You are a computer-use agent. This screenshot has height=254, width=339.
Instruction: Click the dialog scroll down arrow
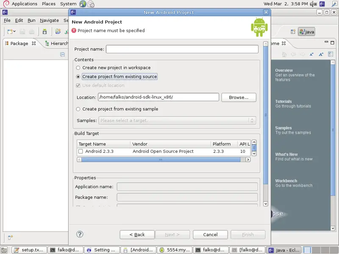[x=266, y=204]
